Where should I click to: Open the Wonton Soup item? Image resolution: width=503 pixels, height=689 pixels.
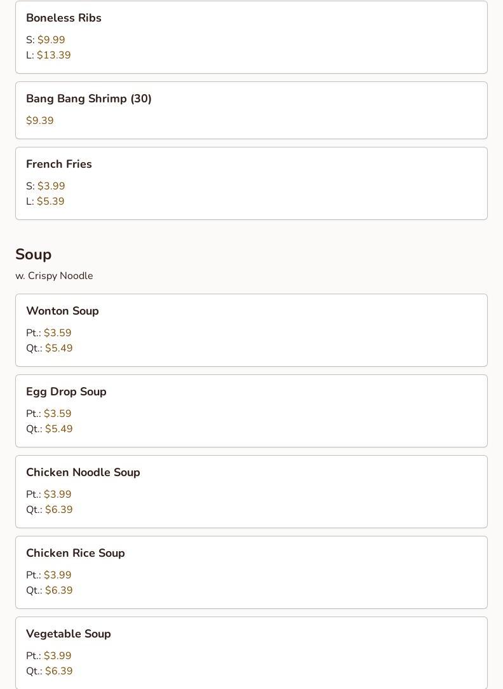(x=62, y=311)
